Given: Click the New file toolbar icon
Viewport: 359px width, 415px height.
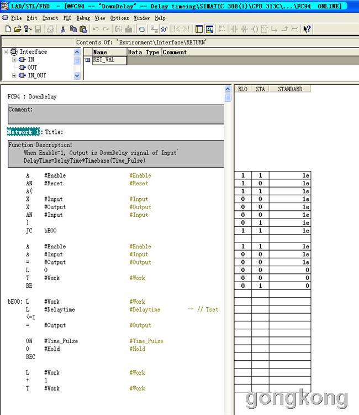Looking at the screenshot, I should (x=8, y=29).
